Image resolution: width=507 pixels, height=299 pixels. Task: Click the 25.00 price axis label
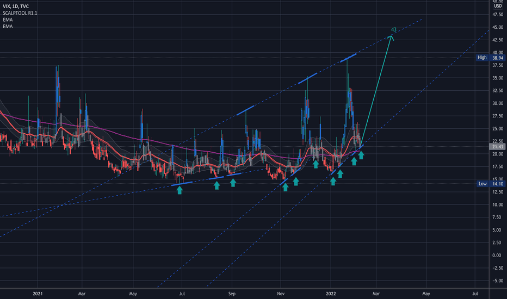(x=498, y=129)
